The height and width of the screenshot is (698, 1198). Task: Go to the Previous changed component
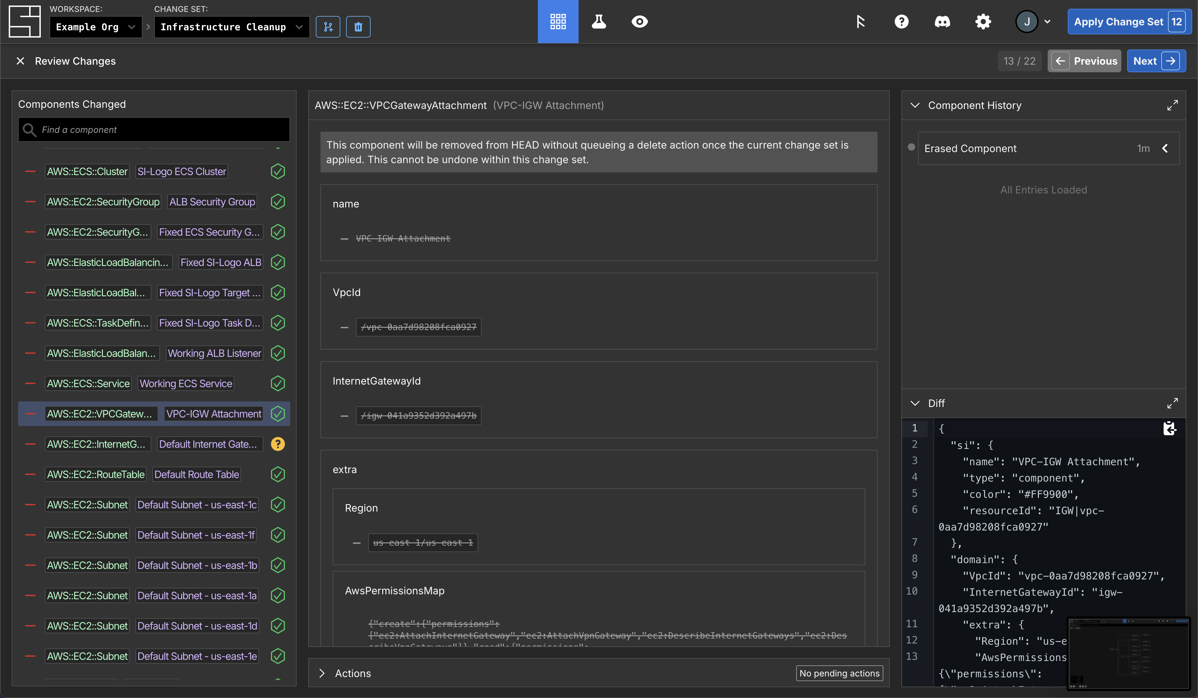point(1084,61)
